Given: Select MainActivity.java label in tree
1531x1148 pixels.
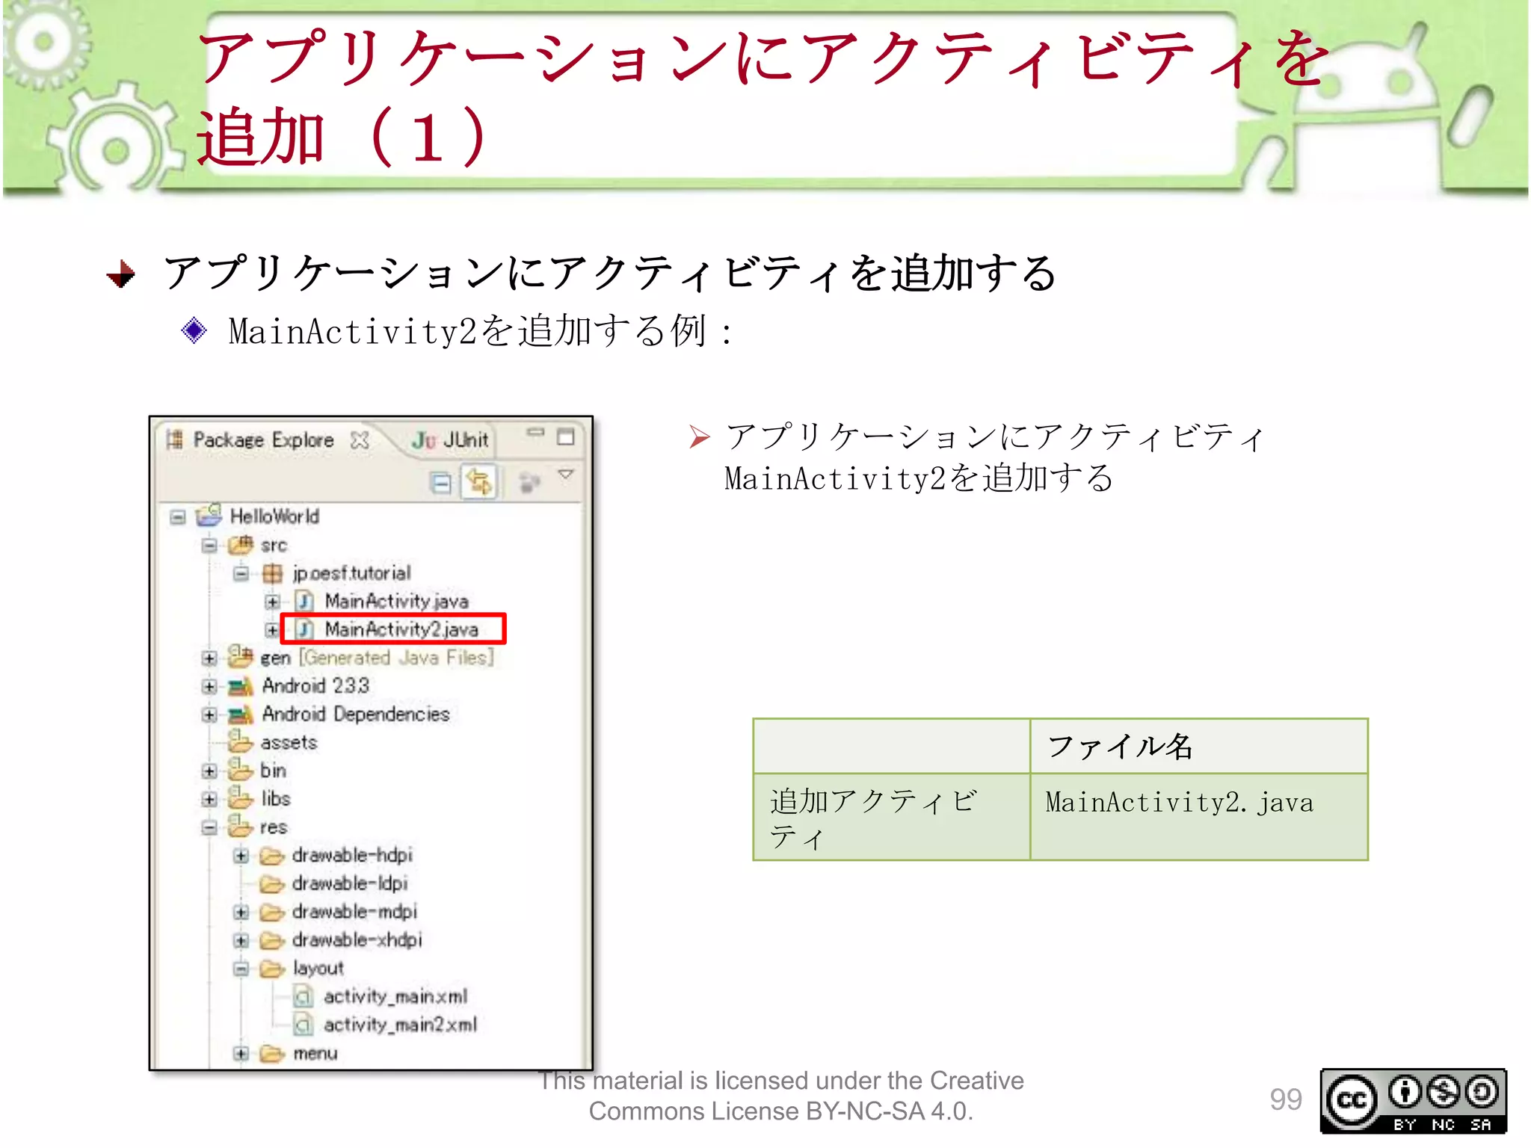Looking at the screenshot, I should pyautogui.click(x=397, y=601).
